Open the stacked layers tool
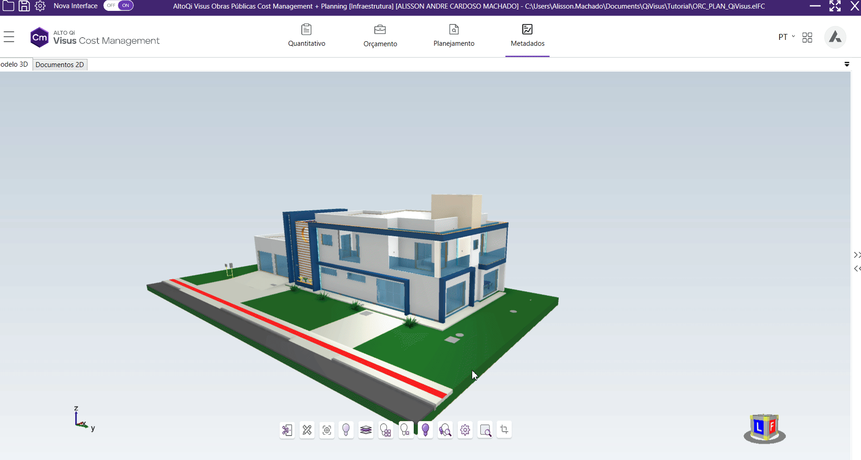Screen dimensions: 861x460 pyautogui.click(x=366, y=430)
